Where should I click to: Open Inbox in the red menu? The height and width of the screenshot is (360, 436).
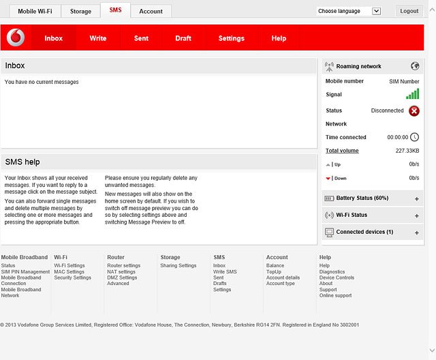(x=53, y=38)
